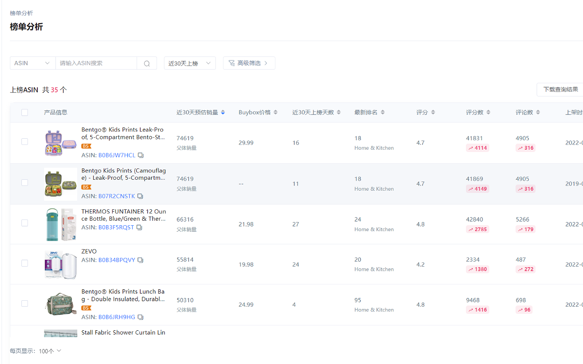Click 榜单分析 breadcrumb item
The height and width of the screenshot is (364, 583).
coord(21,13)
